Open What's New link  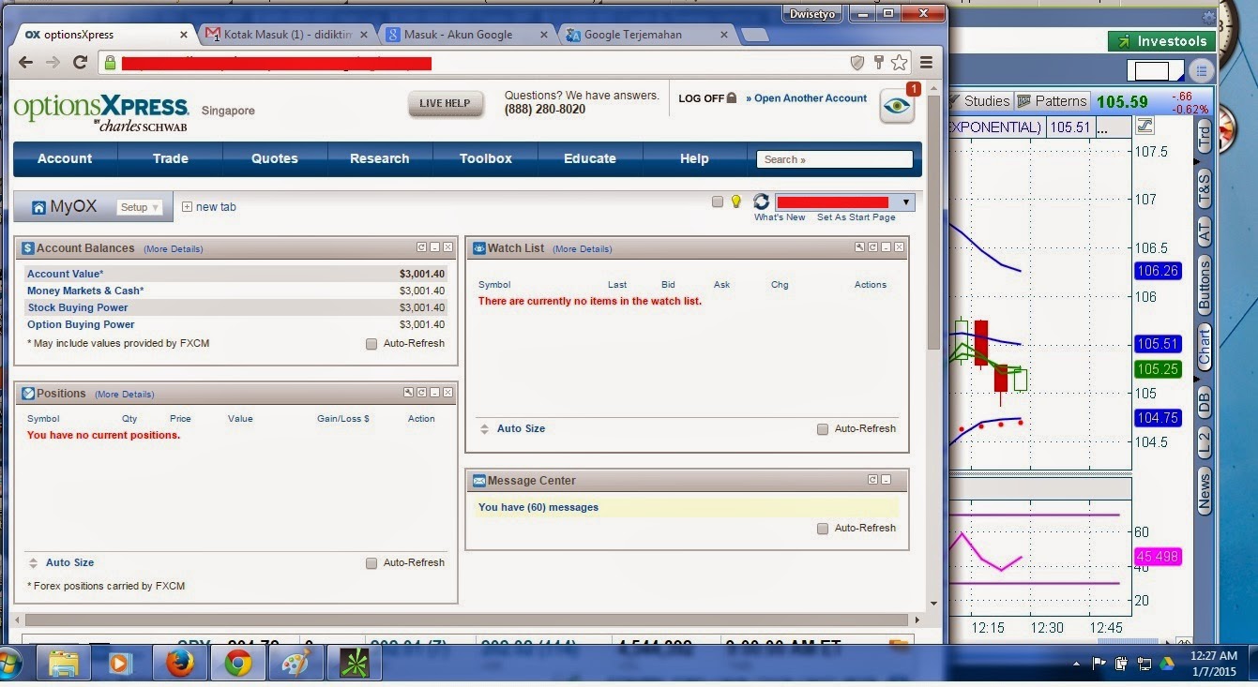tap(780, 217)
